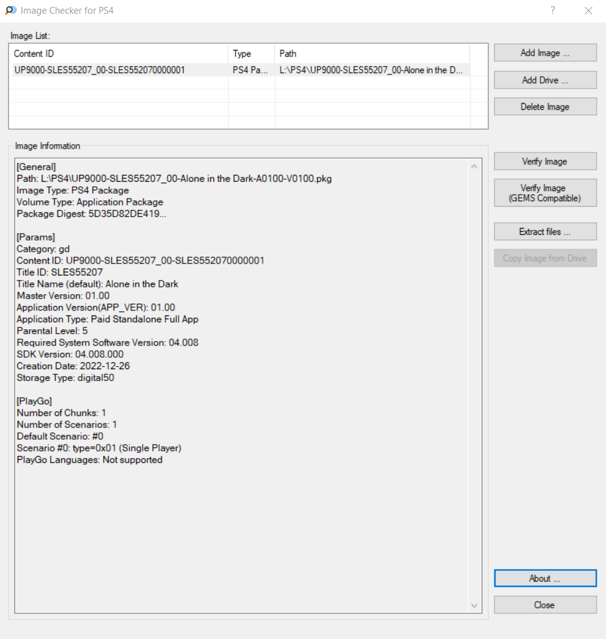Click the Package Digest line in image information
606x639 pixels.
92,214
